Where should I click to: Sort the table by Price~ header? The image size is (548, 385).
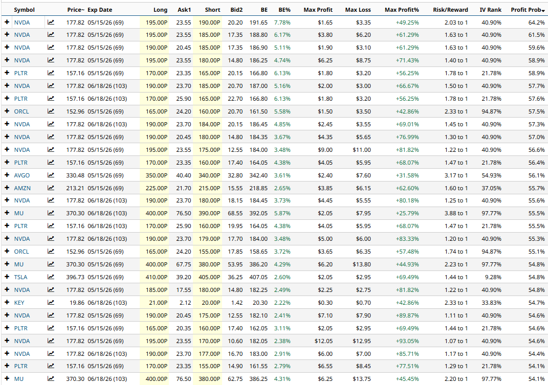76,10
